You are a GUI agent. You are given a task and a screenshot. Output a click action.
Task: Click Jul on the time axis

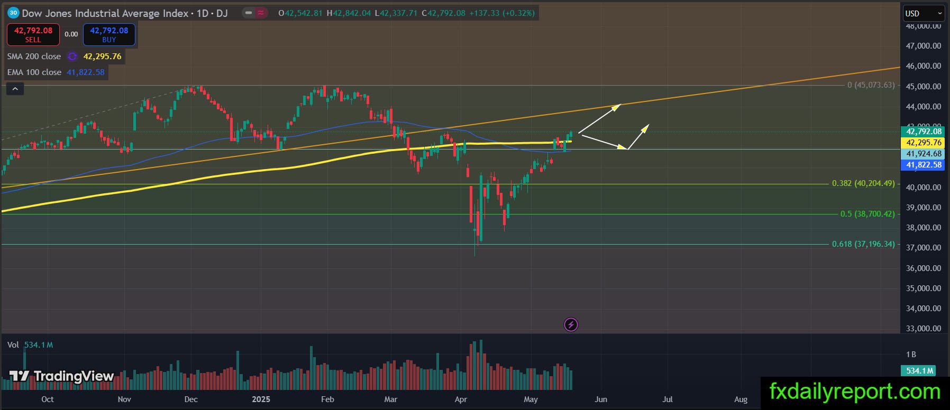[x=668, y=399]
